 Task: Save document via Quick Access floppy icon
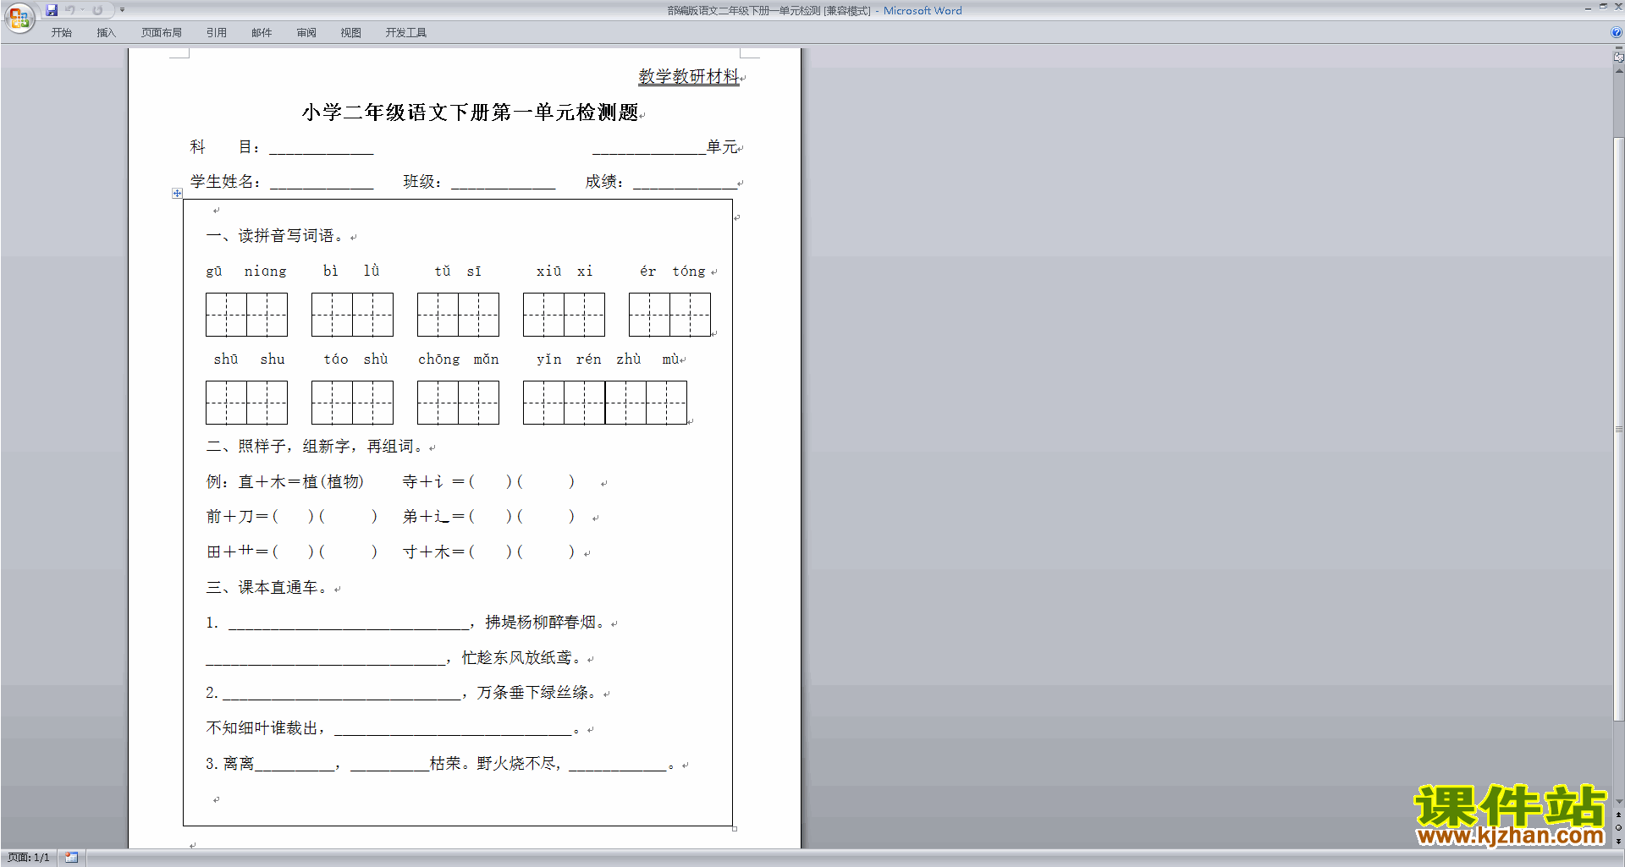[x=52, y=10]
